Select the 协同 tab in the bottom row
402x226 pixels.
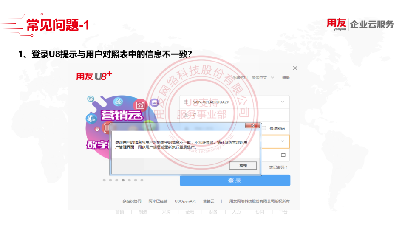[260, 212]
